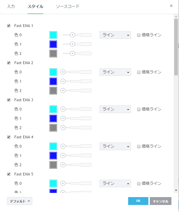Click the scroll down arrow of scrollbar
Screen dimensions: 179x212
176,190
